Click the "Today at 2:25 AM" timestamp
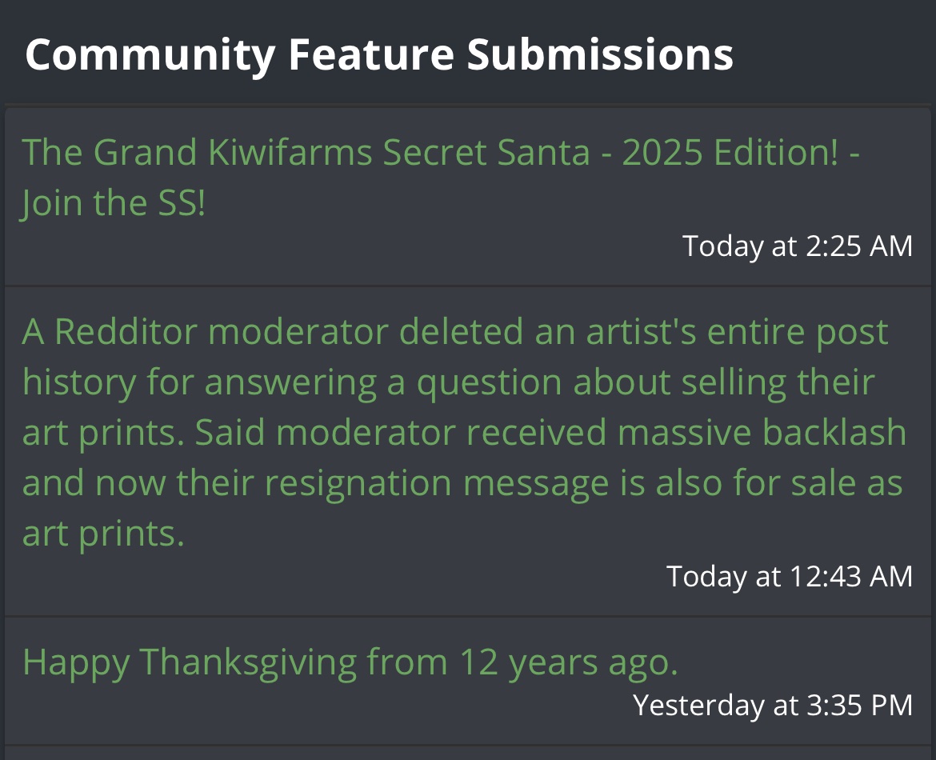 coord(798,246)
